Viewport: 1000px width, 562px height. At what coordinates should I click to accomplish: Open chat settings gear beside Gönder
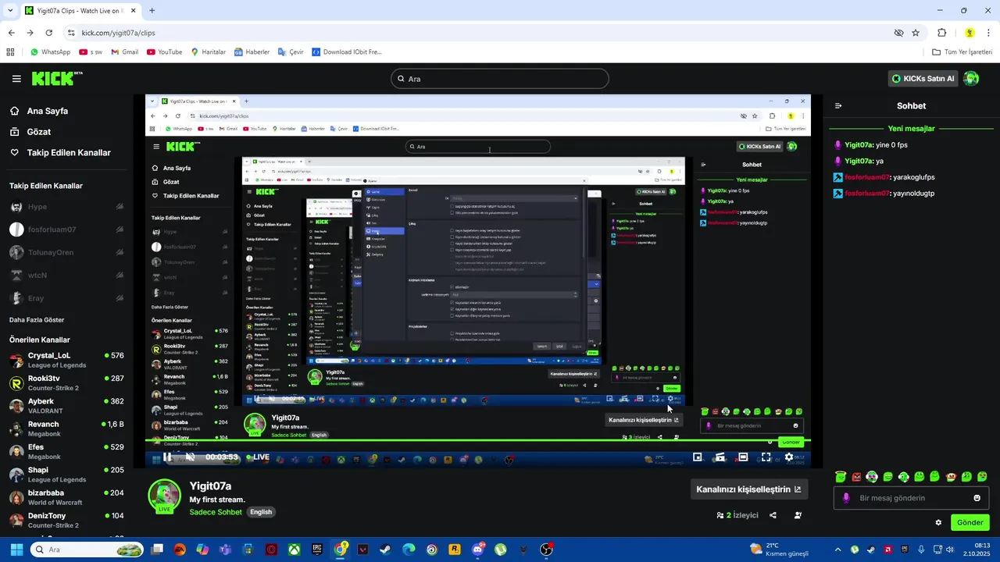click(x=938, y=522)
